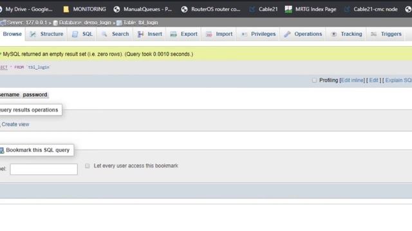Click the password column header
This screenshot has height=231, width=412.
point(35,95)
